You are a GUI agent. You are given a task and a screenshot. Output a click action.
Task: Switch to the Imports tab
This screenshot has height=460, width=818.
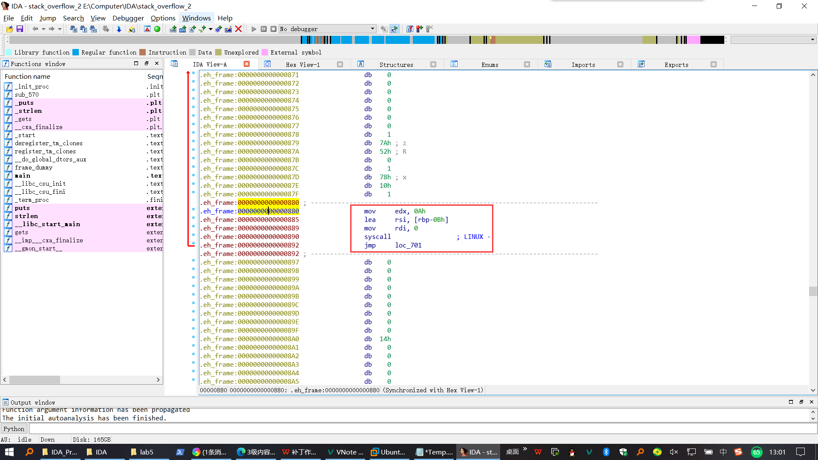(583, 65)
